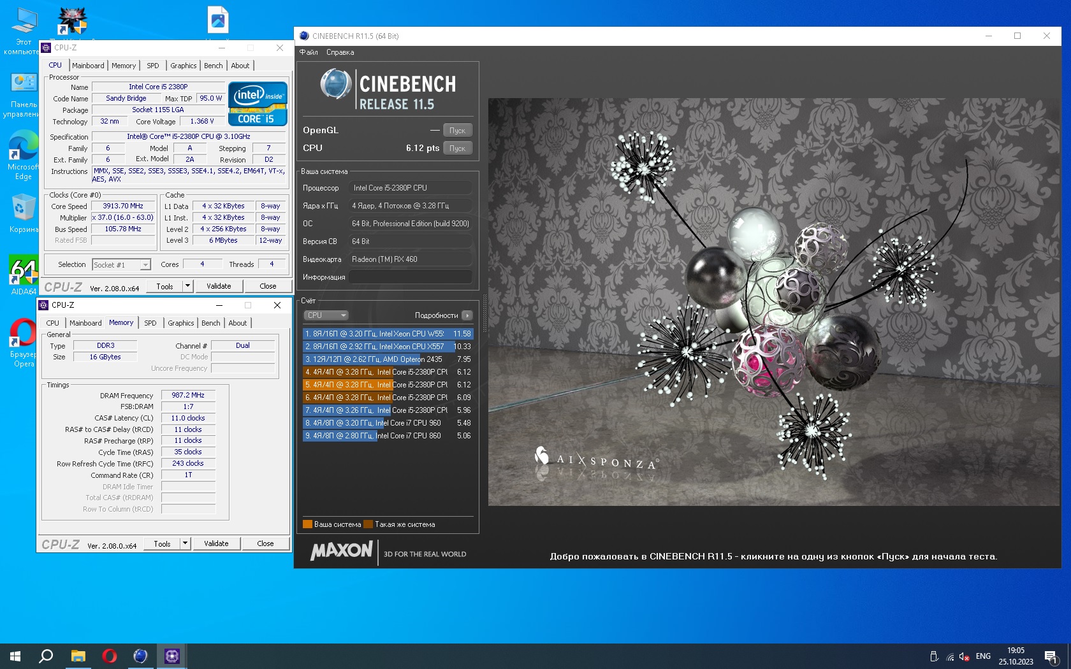
Task: Open the notification center icon
Action: pos(1051,656)
